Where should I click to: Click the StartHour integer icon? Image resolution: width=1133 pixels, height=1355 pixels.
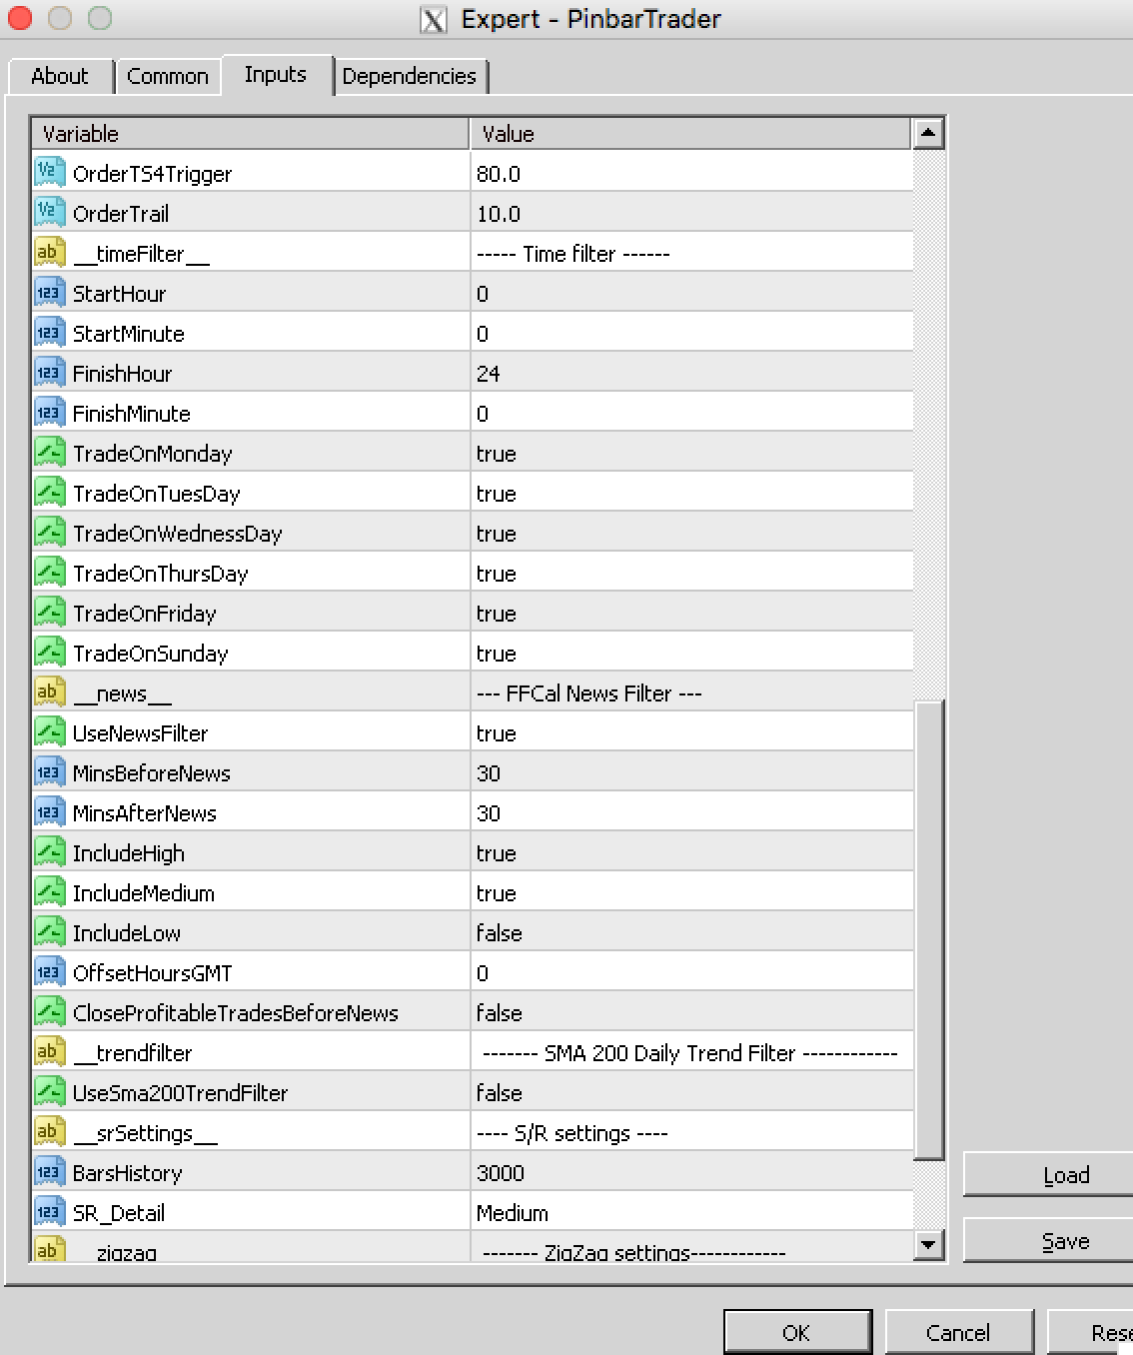click(x=49, y=292)
